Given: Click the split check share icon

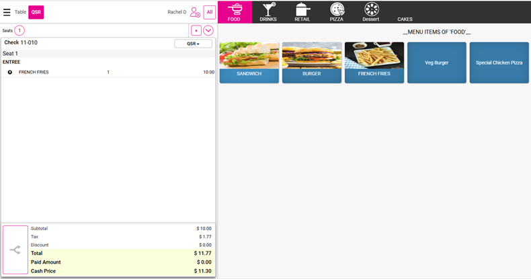Looking at the screenshot, I should click(x=15, y=249).
